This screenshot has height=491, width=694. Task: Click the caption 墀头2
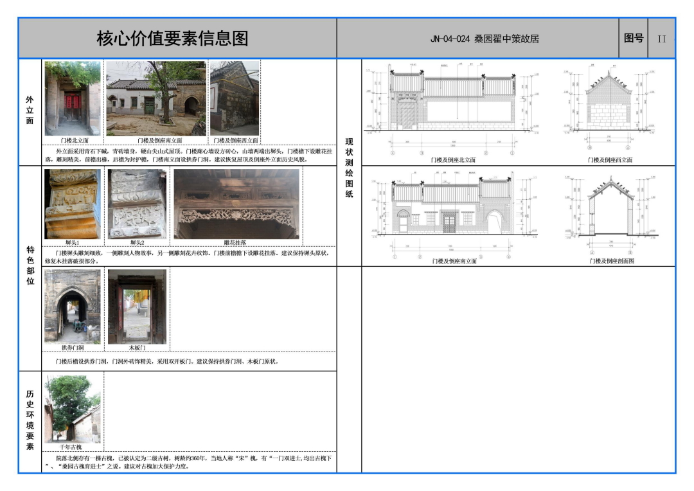138,243
